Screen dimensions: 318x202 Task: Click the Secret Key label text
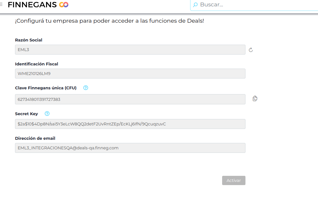coord(27,114)
